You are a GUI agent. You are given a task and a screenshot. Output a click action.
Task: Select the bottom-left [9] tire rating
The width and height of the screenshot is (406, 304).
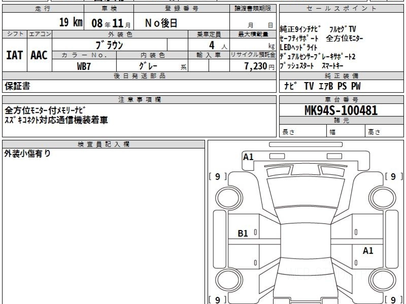pyautogui.click(x=217, y=299)
